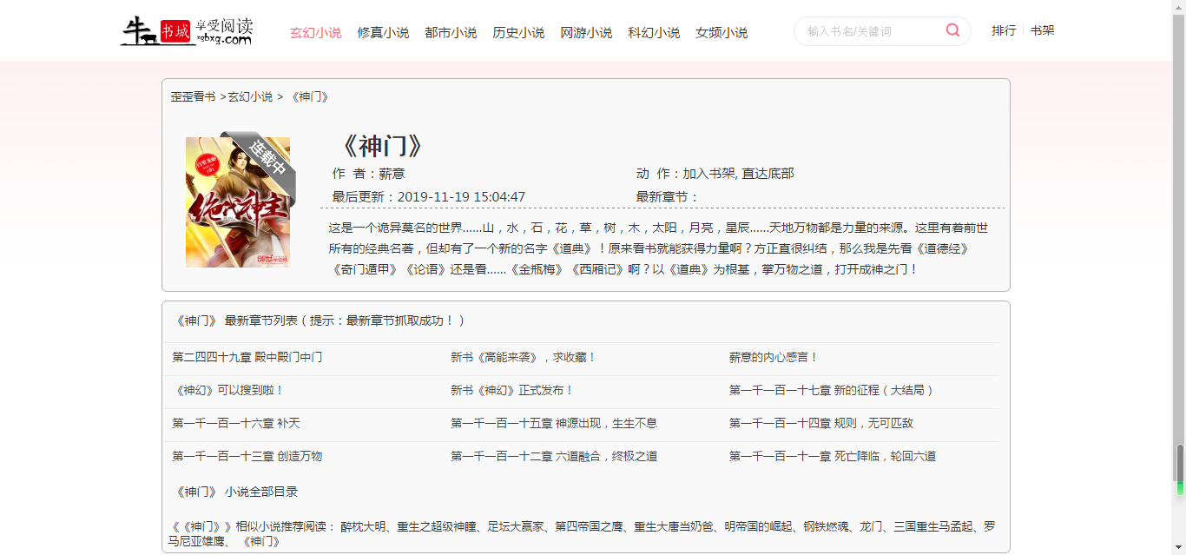The height and width of the screenshot is (555, 1186).
Task: Click the book title 《神门》 heading
Action: tap(382, 145)
